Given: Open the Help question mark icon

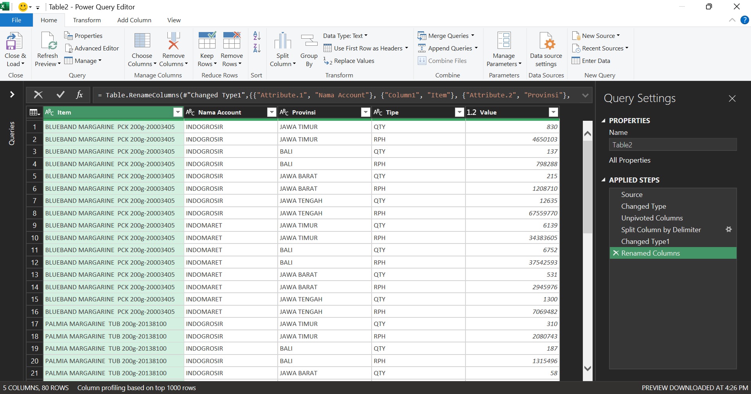Looking at the screenshot, I should coord(745,20).
